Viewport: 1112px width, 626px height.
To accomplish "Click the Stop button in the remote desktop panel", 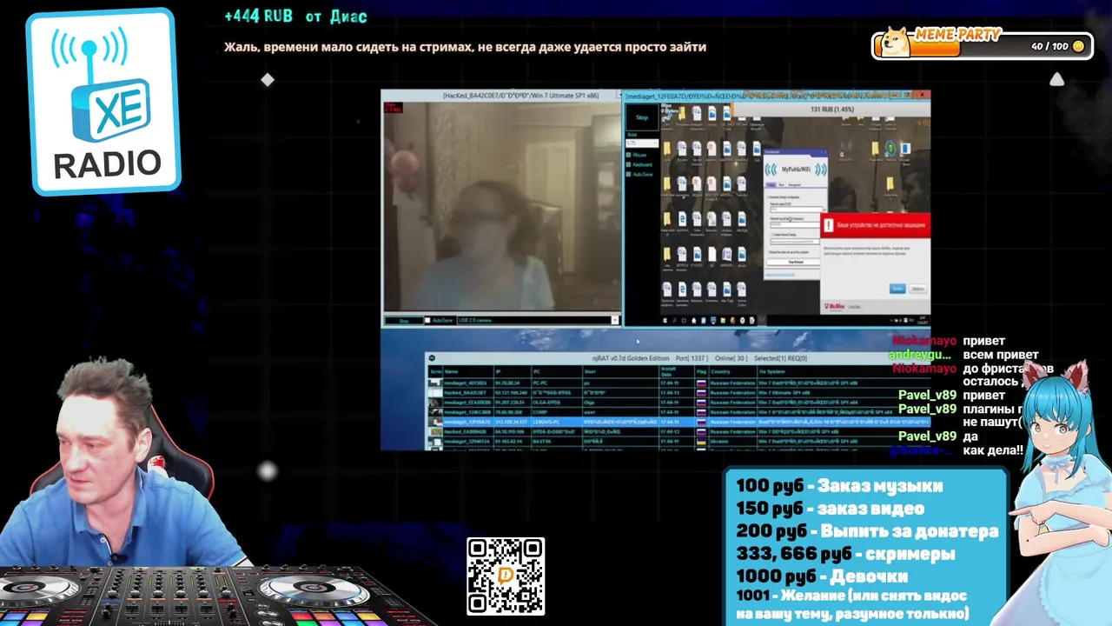I will [x=642, y=117].
